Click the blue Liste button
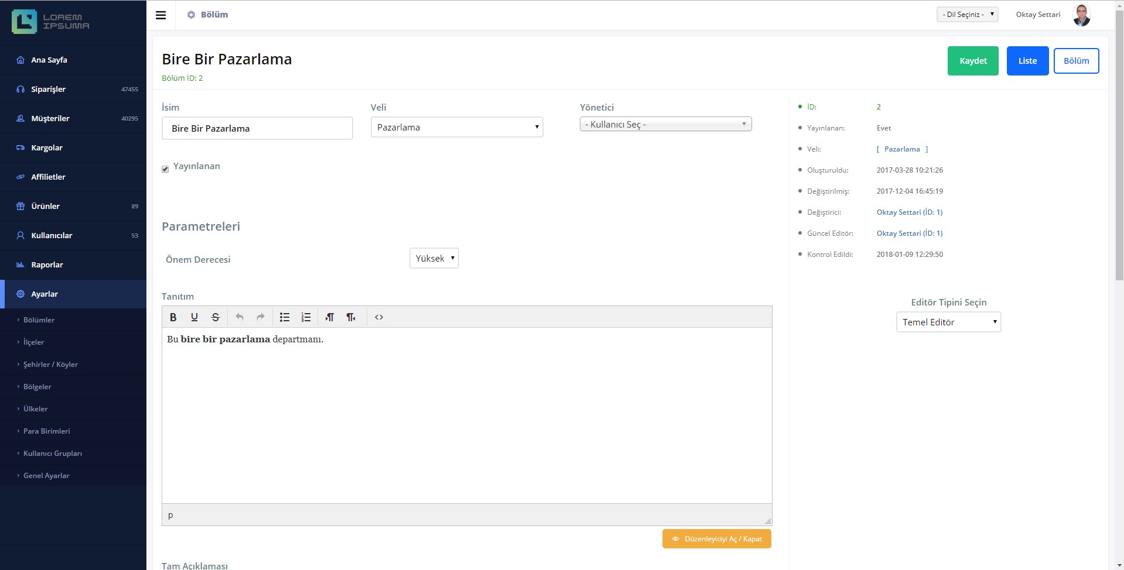 click(x=1027, y=61)
